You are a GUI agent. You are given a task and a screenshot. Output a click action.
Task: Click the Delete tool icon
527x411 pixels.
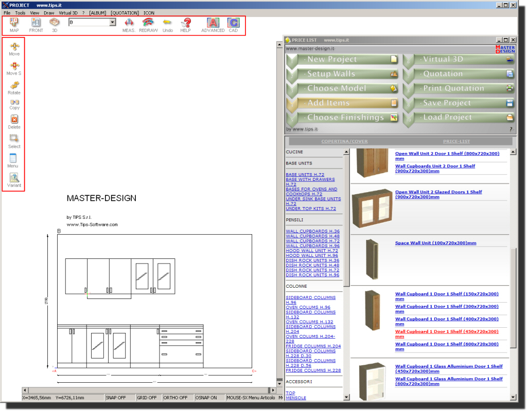pos(14,122)
